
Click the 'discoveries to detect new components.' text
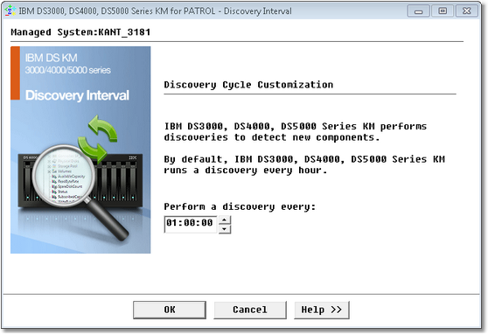272,137
